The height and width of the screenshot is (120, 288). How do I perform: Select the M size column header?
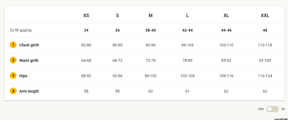150,16
